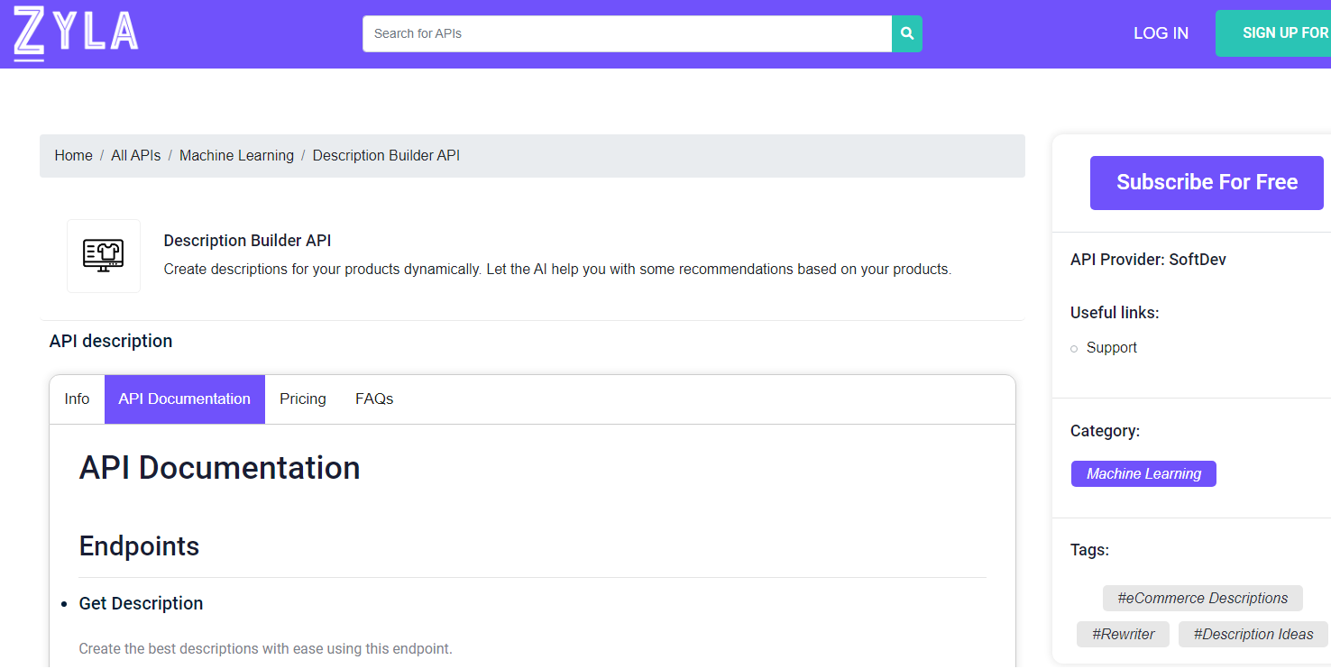The image size is (1331, 669).
Task: Open the #Rewriter tag
Action: pyautogui.click(x=1123, y=634)
